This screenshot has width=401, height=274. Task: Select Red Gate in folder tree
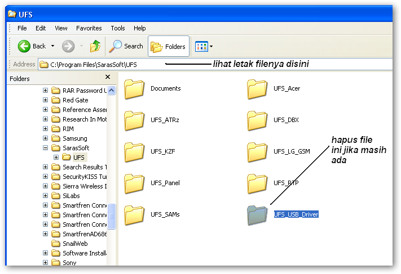(76, 100)
